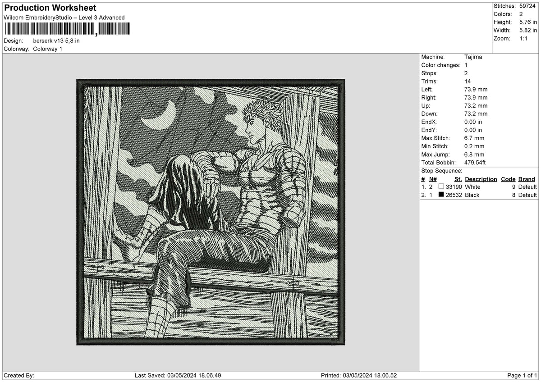
Task: Click code 9 in the White row
Action: [513, 186]
